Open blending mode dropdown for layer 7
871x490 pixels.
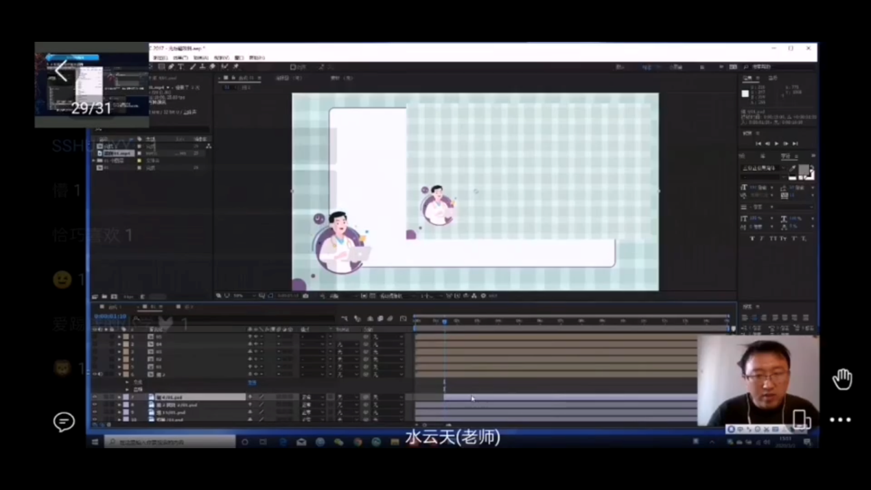pos(312,397)
